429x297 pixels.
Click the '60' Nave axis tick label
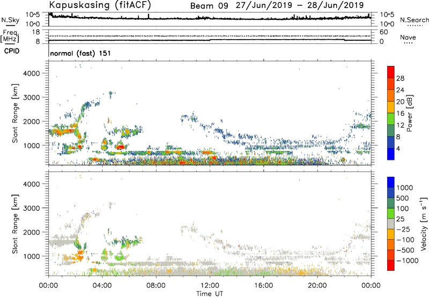(384, 32)
